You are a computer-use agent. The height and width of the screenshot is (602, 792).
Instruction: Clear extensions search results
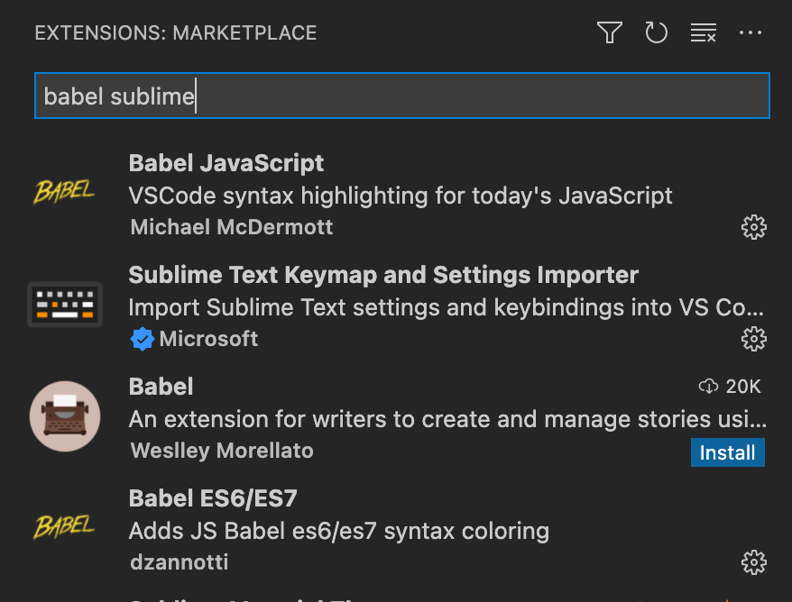[x=703, y=33]
